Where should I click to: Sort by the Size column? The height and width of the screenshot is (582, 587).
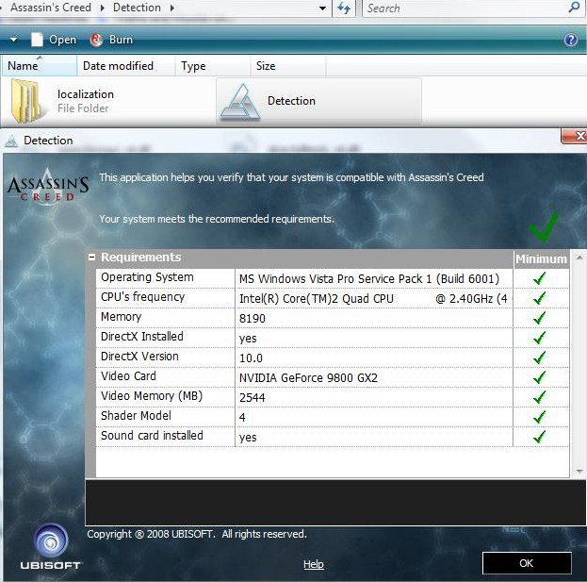point(288,66)
